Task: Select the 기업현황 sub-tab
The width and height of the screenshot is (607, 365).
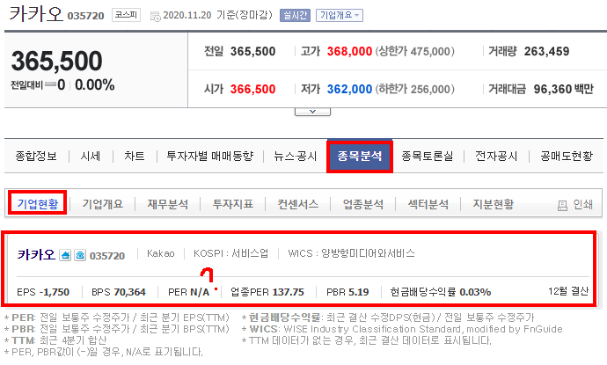Action: (x=38, y=203)
